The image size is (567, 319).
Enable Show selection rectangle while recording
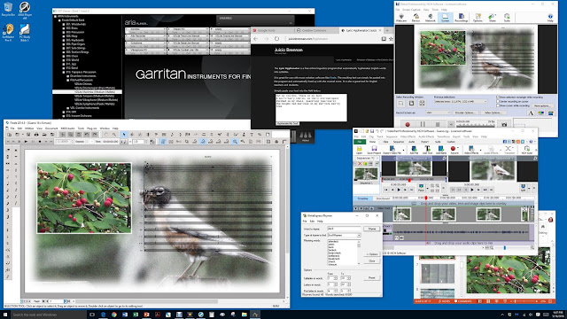point(498,97)
